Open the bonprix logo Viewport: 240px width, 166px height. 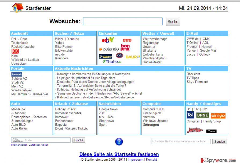click(125, 47)
